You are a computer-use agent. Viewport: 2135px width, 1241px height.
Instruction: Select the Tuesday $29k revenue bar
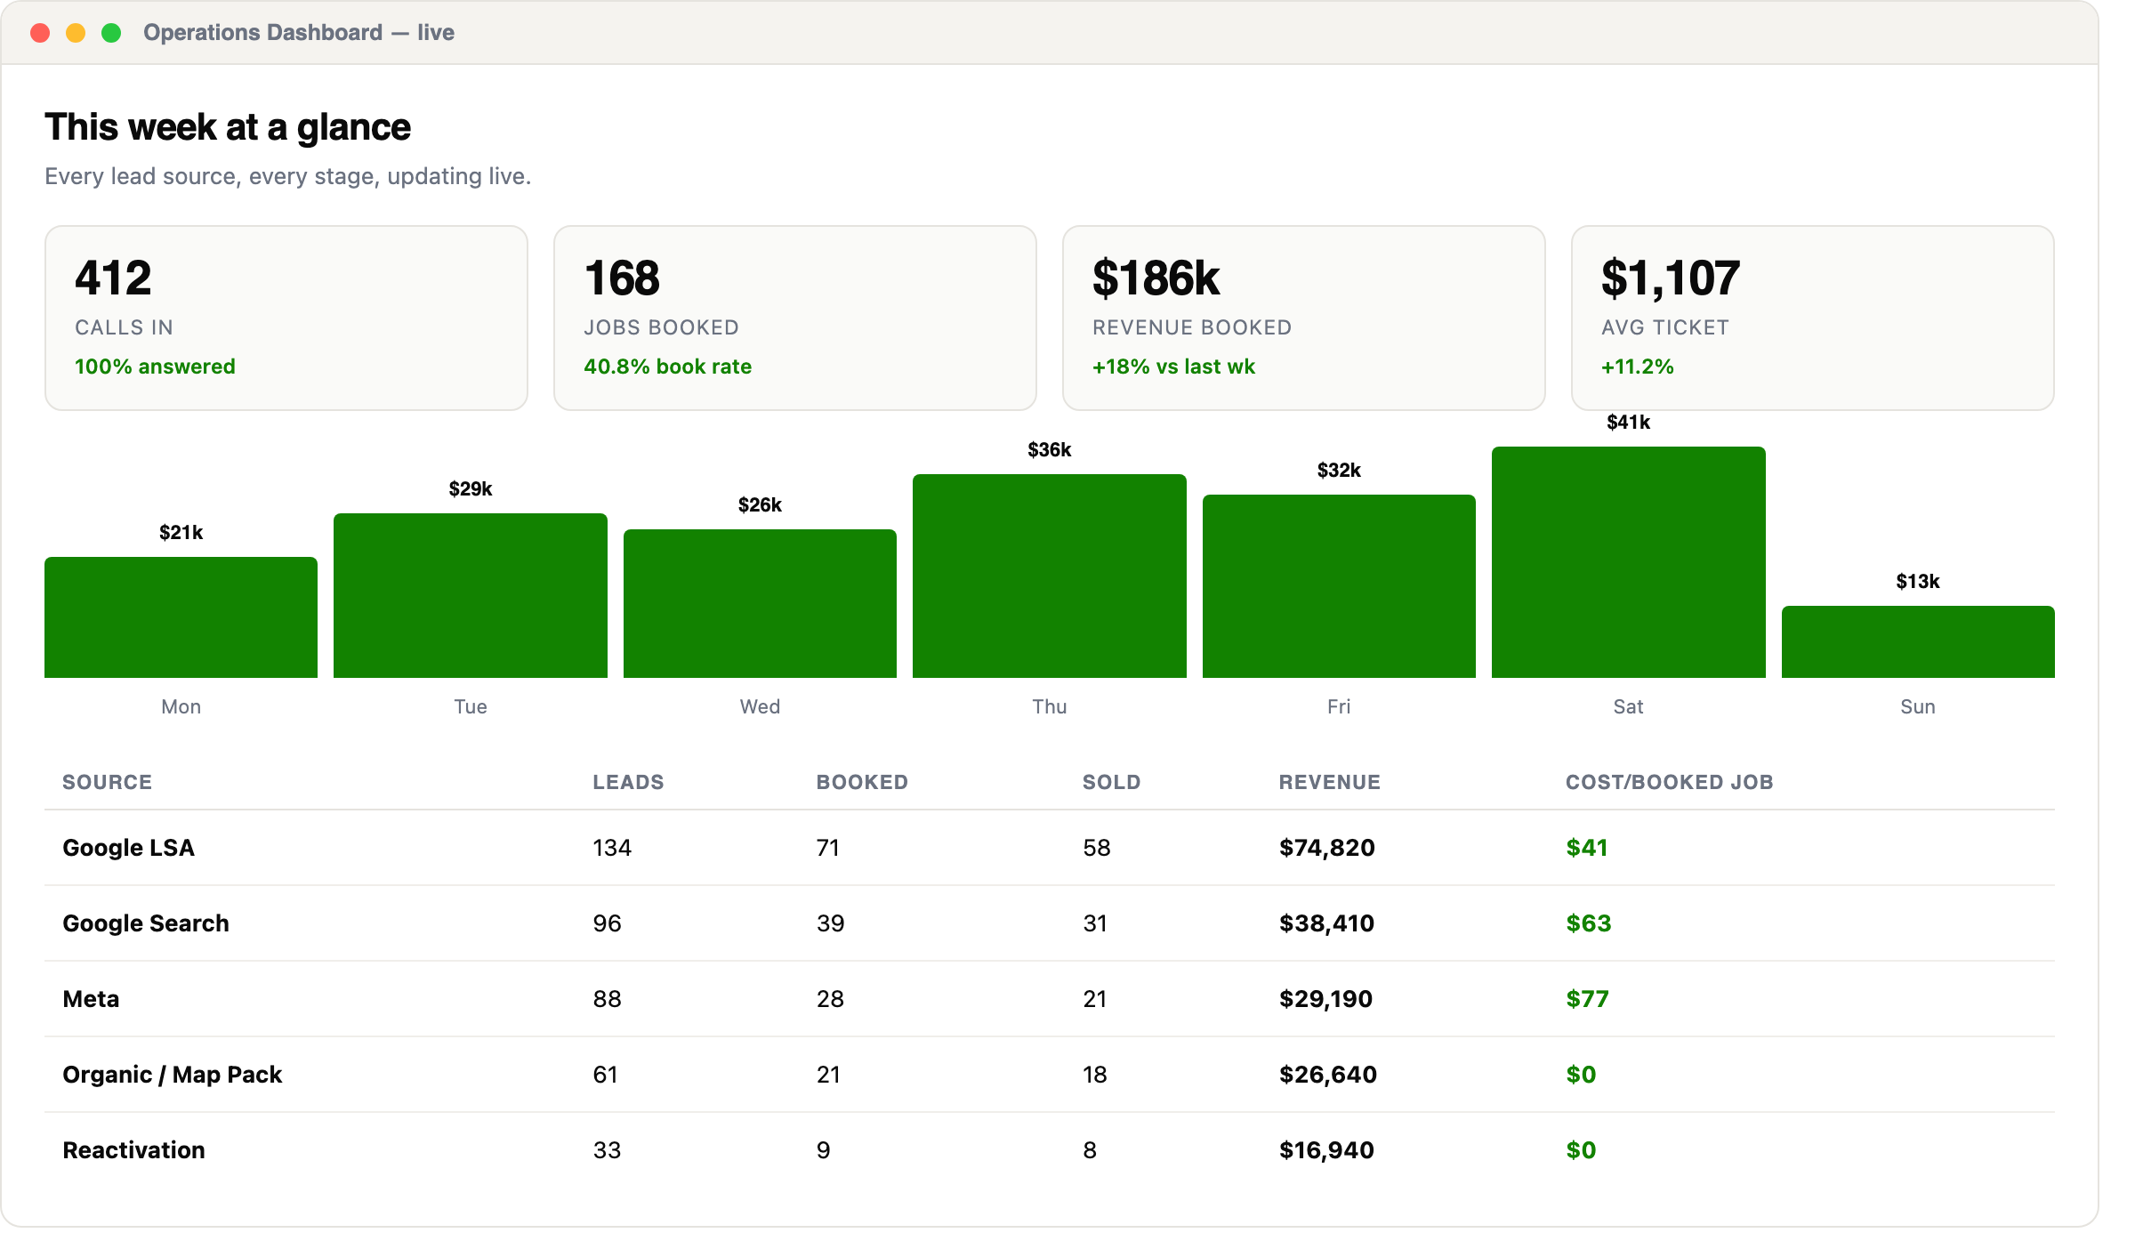coord(471,595)
